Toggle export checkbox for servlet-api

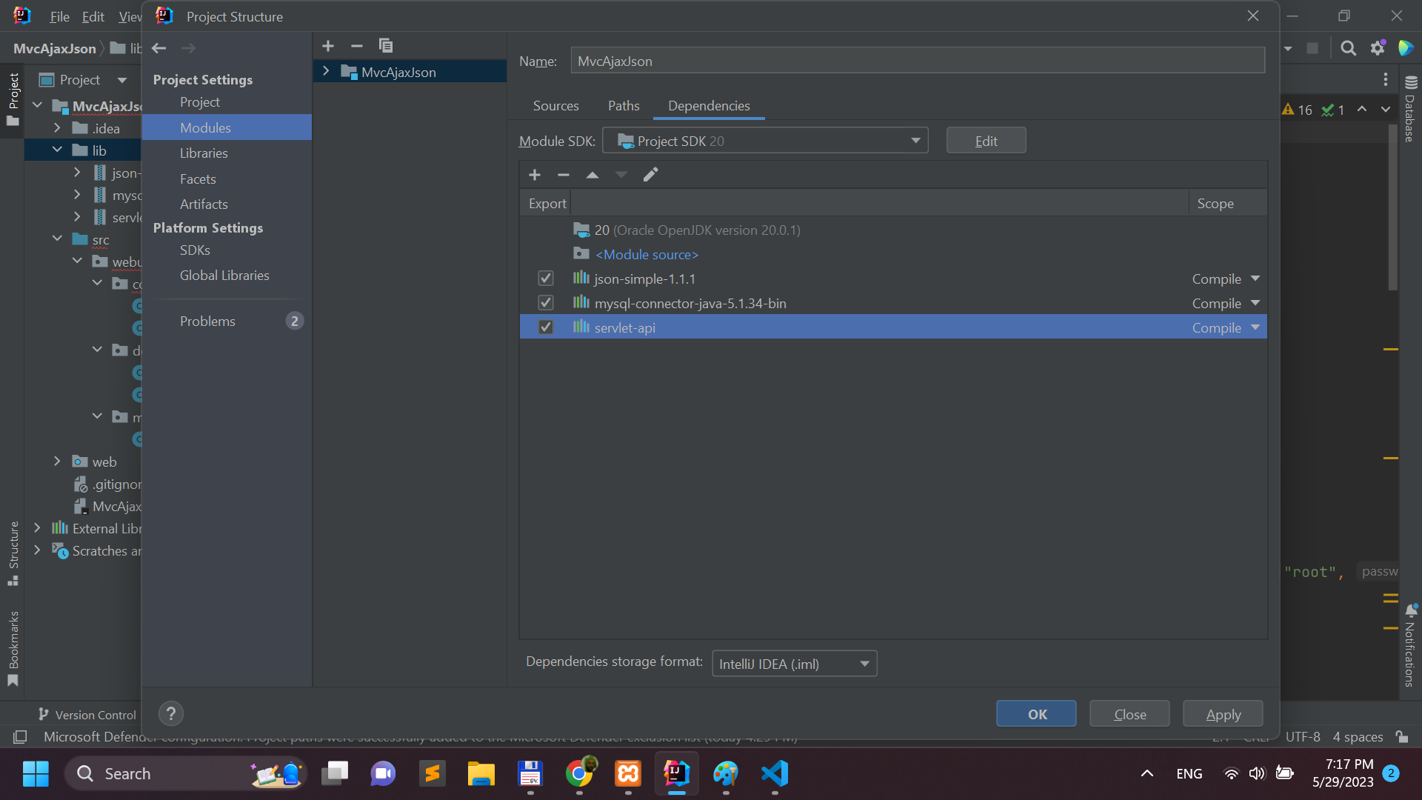(546, 327)
